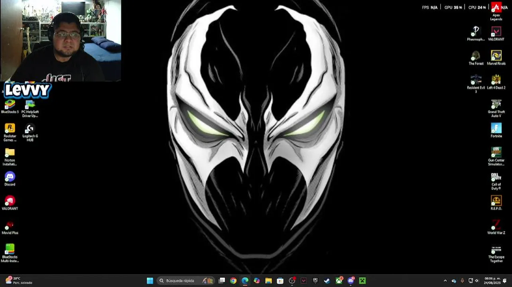Image resolution: width=512 pixels, height=287 pixels.
Task: Open the network status tray icon
Action: pos(471,281)
